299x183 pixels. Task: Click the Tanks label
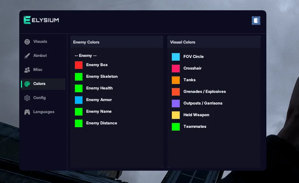point(189,80)
